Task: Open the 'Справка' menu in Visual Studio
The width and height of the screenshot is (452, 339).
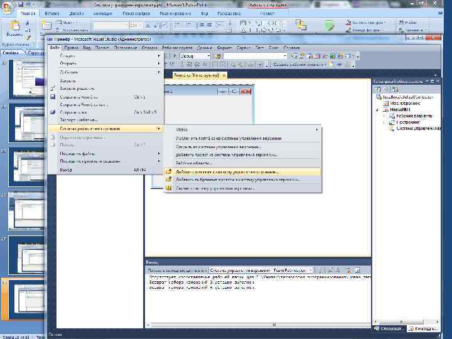Action: pyautogui.click(x=292, y=48)
